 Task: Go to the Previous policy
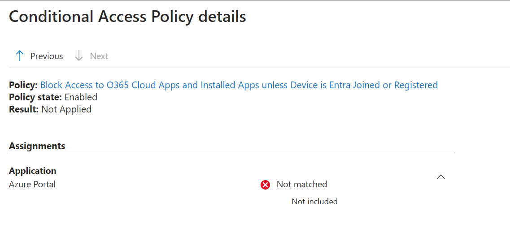46,56
